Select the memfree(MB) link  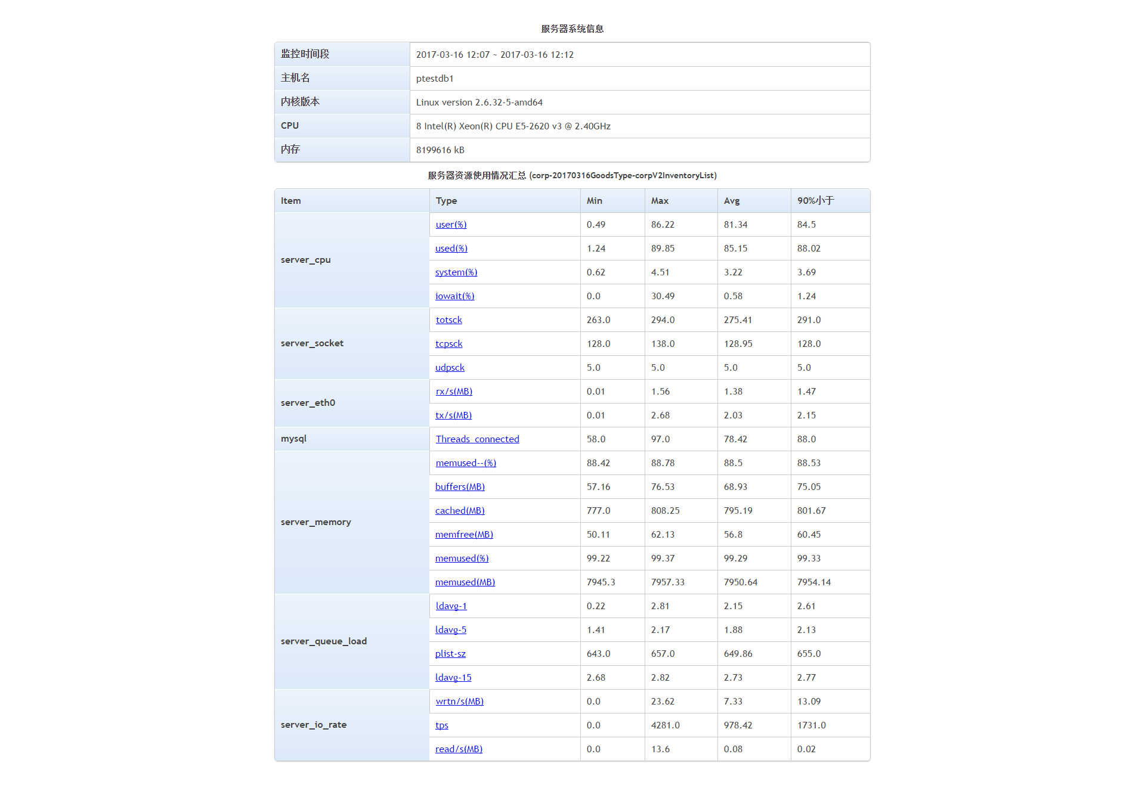[464, 535]
